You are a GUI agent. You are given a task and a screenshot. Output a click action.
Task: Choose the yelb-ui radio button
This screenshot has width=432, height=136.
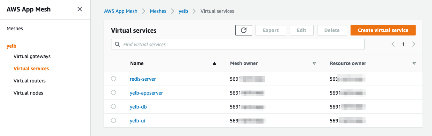coord(113,120)
